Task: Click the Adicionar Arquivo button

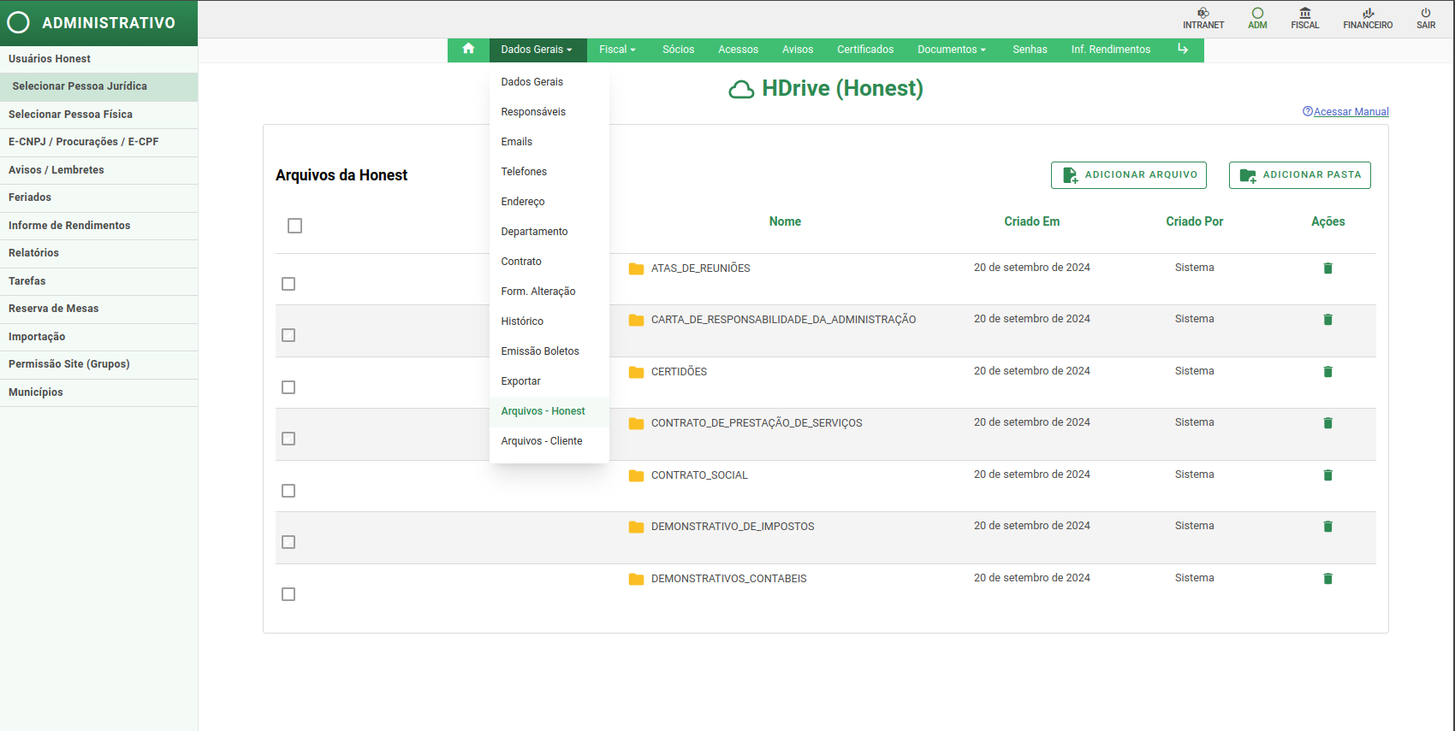Action: tap(1129, 175)
